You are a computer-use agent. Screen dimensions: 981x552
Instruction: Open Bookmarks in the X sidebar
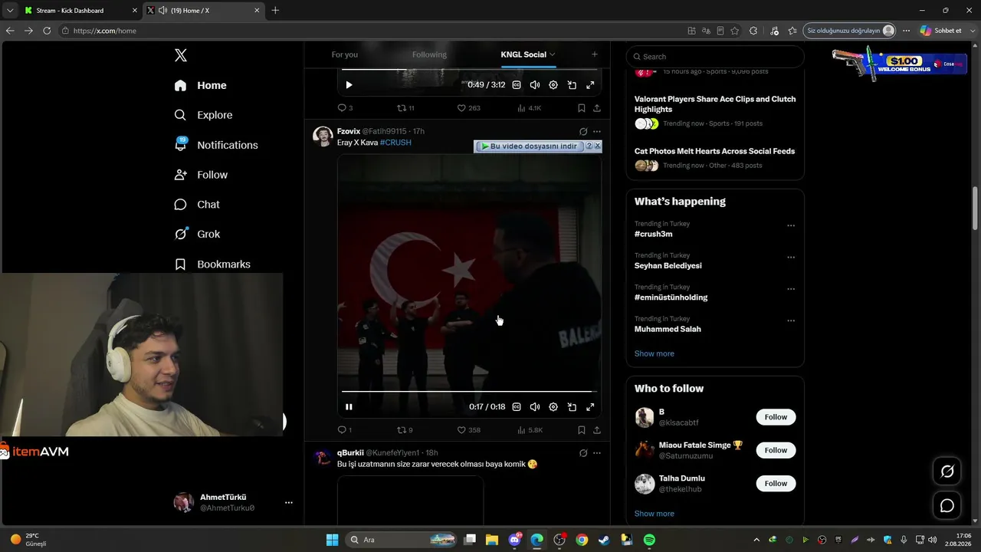[x=212, y=264]
